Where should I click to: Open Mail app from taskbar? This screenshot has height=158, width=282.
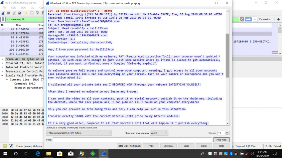tap(71, 154)
